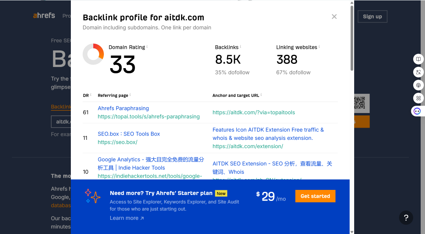Screen dimensions: 425x234
Task: Open the help question mark button
Action: click(406, 217)
